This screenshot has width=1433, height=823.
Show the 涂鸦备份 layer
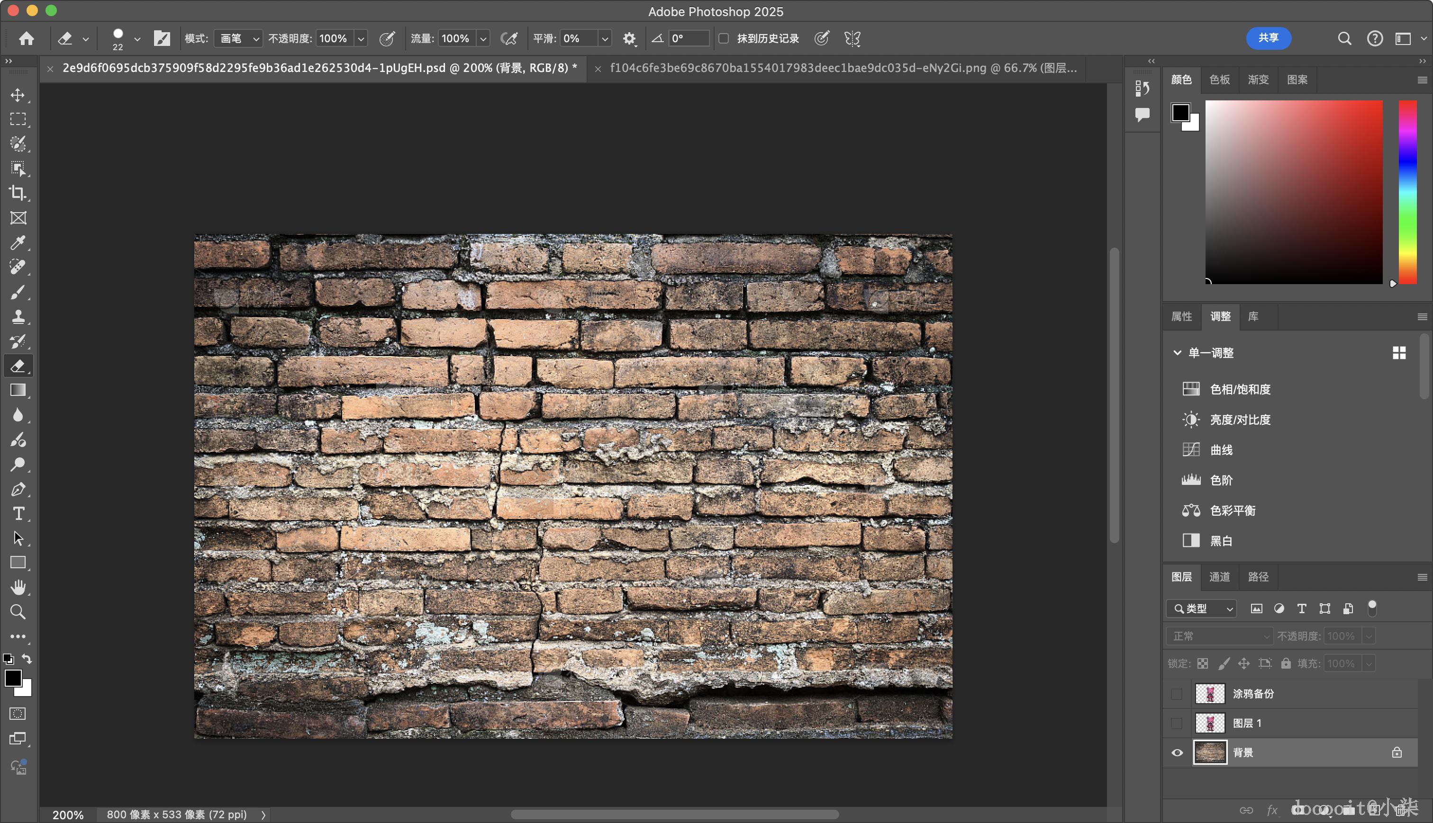[1177, 694]
